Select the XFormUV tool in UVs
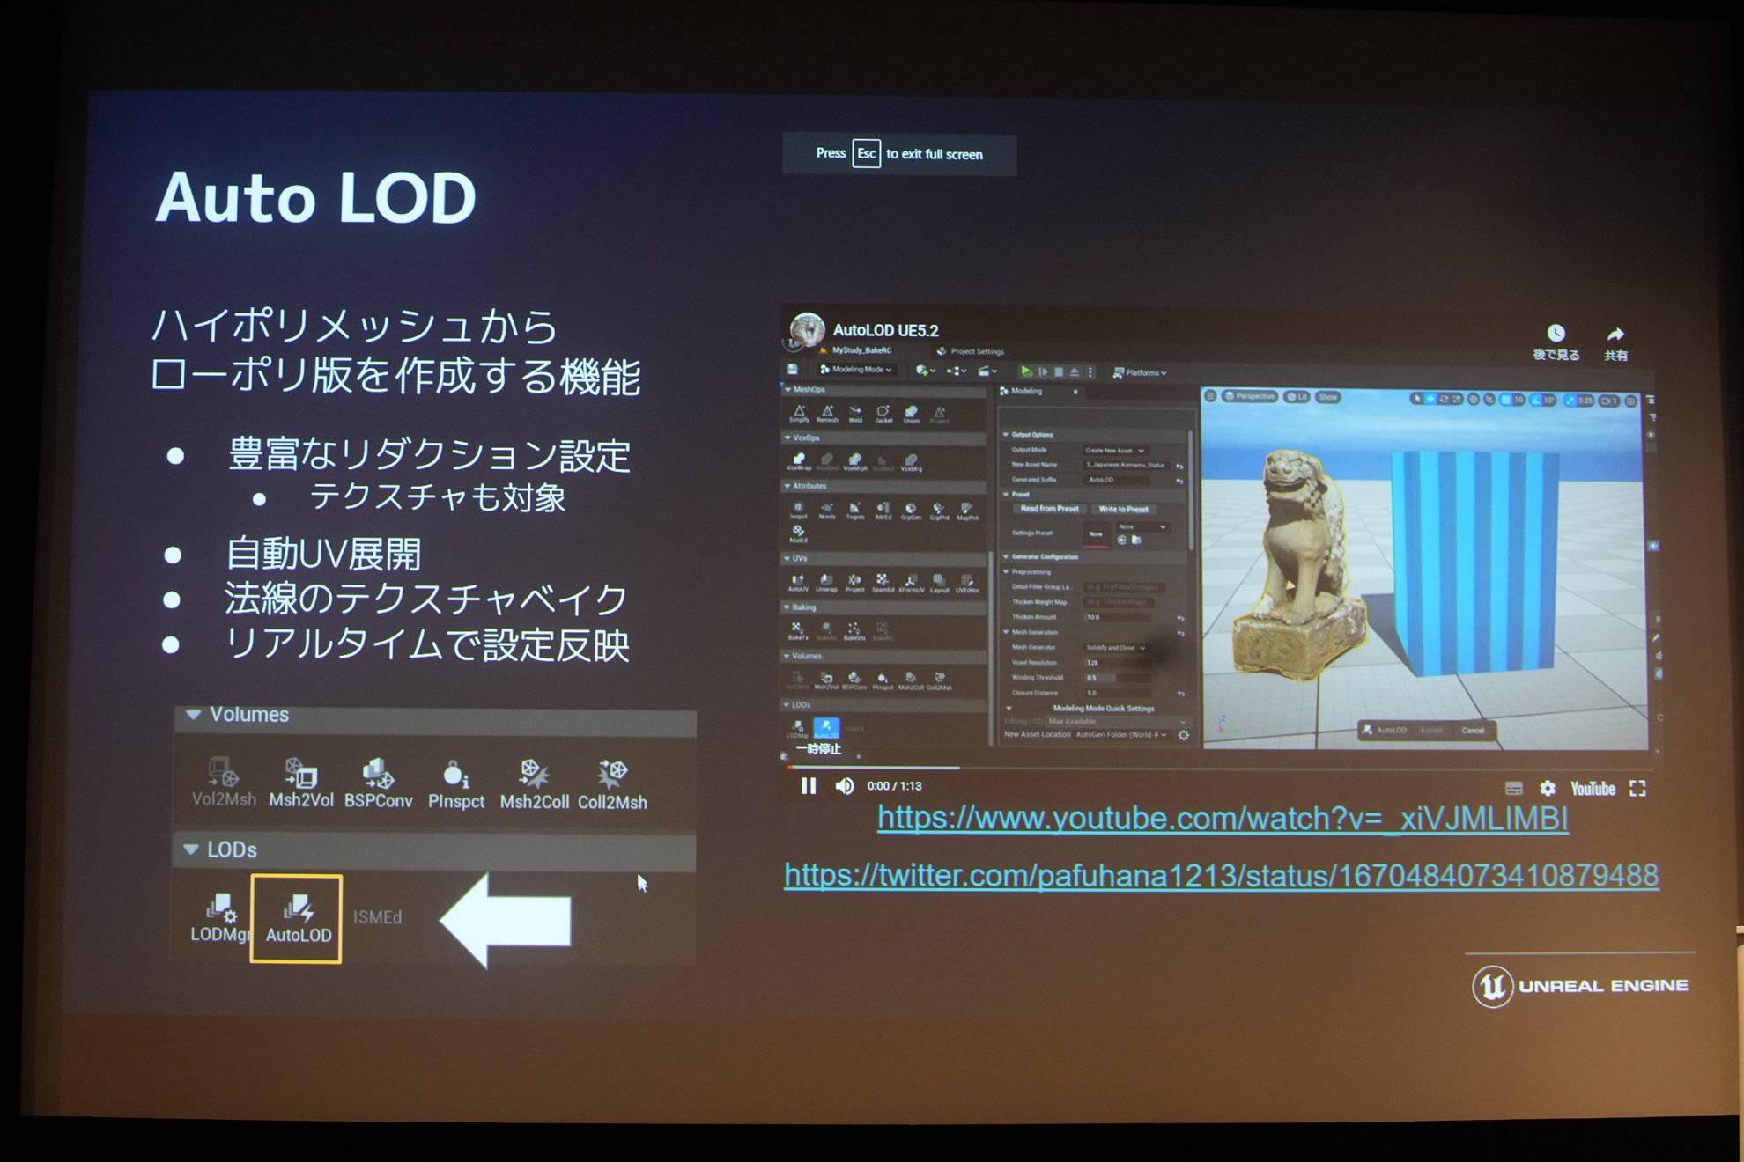 [912, 583]
